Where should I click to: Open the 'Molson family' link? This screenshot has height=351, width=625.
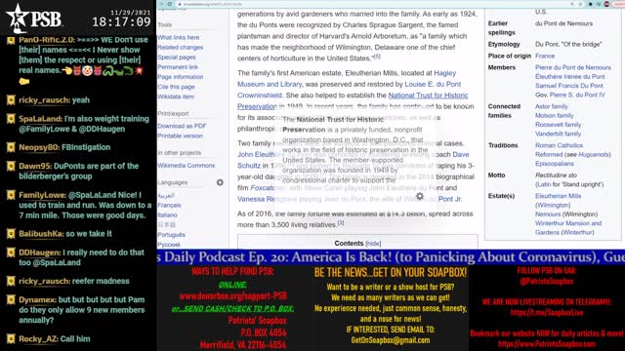click(554, 115)
